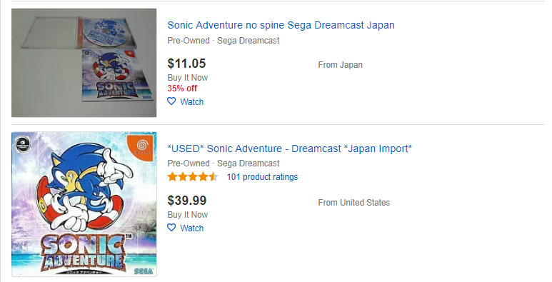Open the Sonic Adventure cover art thumbnail
The image size is (552, 282).
pyautogui.click(x=84, y=204)
